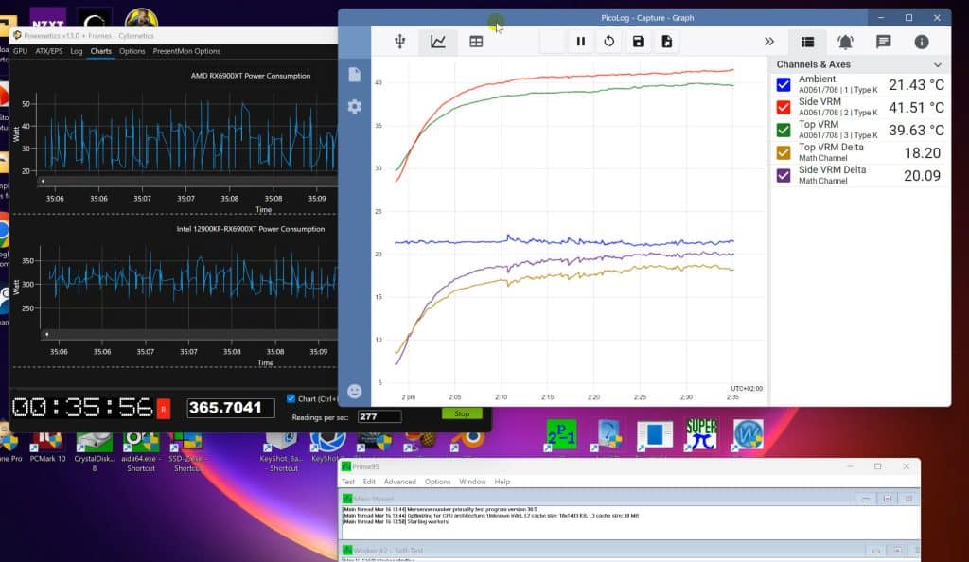
Task: Toggle the Top VRM Delta math channel checkbox
Action: (783, 152)
